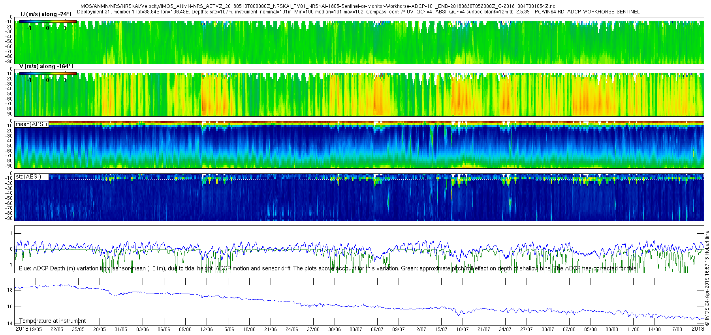The height and width of the screenshot is (335, 711).
Task: Click the 16 tick on the temperature axis
Action: click(x=10, y=307)
